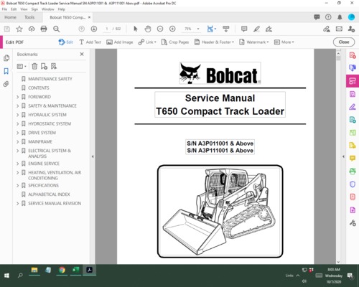Image resolution: width=359 pixels, height=287 pixels.
Task: Add a sticky note comment
Action: tap(244, 29)
